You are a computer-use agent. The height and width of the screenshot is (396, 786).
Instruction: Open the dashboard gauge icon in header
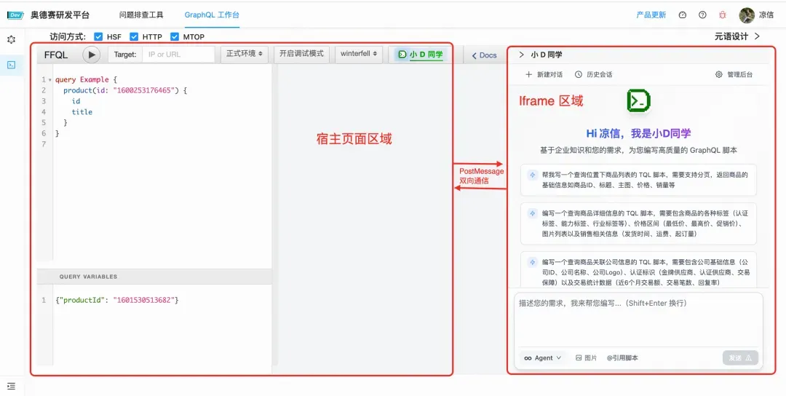click(x=682, y=15)
